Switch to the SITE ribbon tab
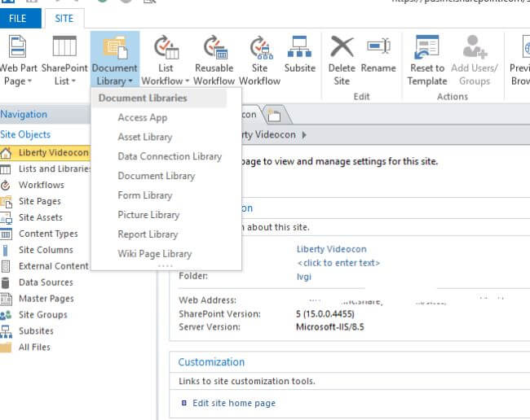Viewport: 530px width, 420px height. tap(64, 18)
